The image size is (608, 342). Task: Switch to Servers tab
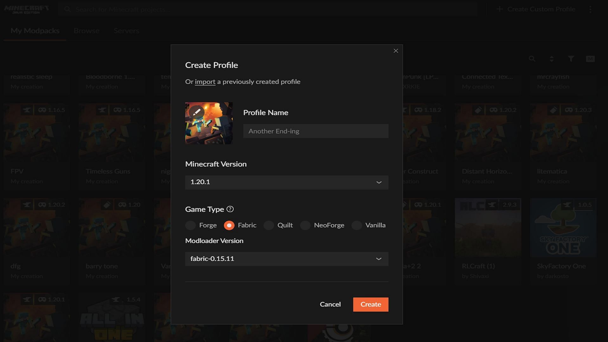click(x=126, y=31)
